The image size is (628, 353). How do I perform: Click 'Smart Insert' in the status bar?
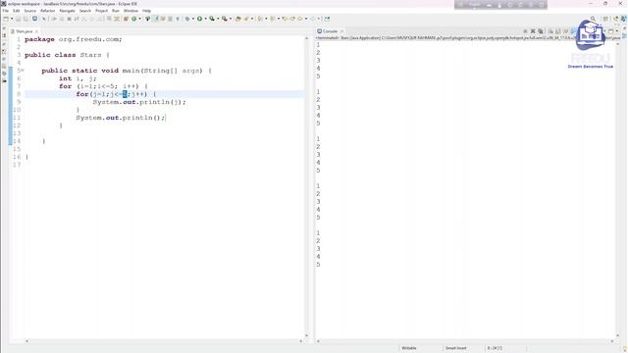coord(455,348)
